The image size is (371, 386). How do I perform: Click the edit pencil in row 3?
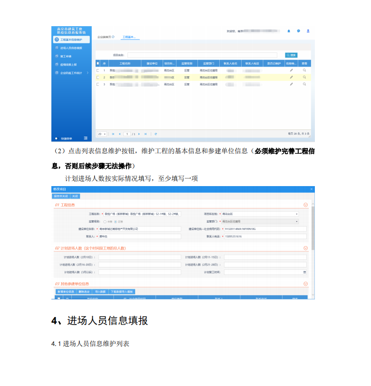[291, 84]
